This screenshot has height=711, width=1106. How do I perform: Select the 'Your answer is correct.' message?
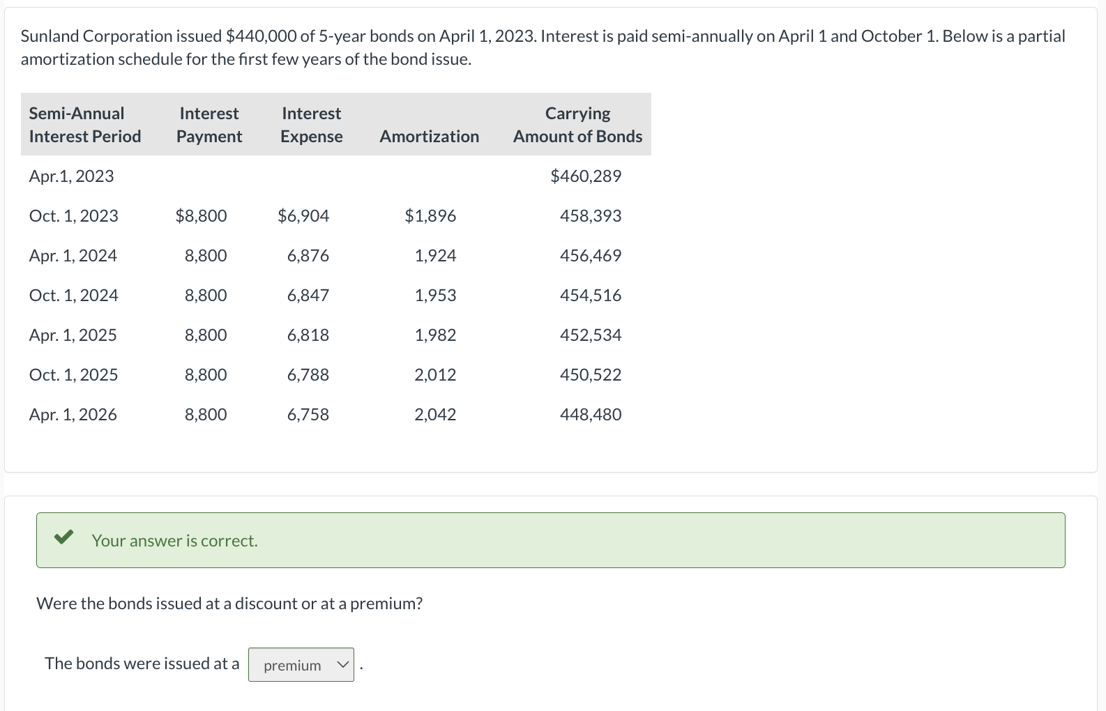pos(174,541)
